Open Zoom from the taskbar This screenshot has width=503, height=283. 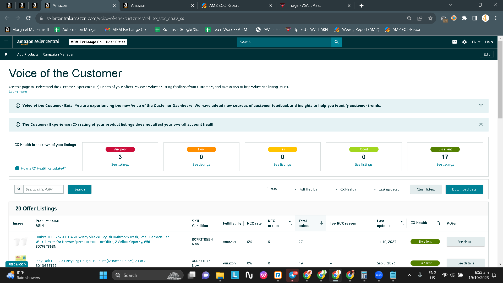379,275
